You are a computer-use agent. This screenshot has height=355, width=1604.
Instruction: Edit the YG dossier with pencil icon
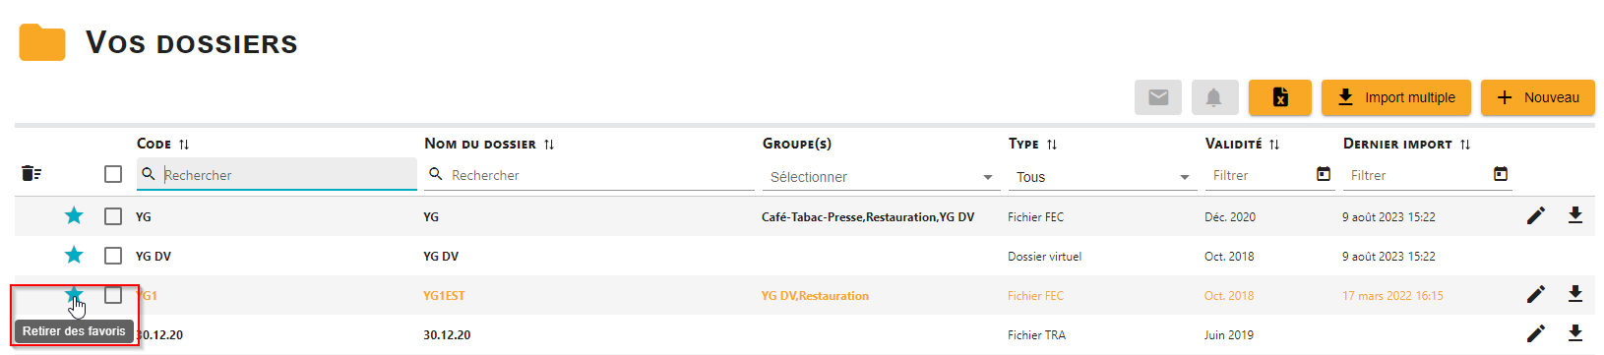(1536, 215)
